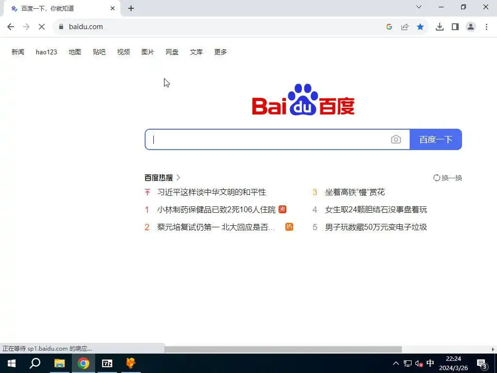The height and width of the screenshot is (373, 497).
Task: Click the 沸 badge on hot item 1
Action: point(282,209)
